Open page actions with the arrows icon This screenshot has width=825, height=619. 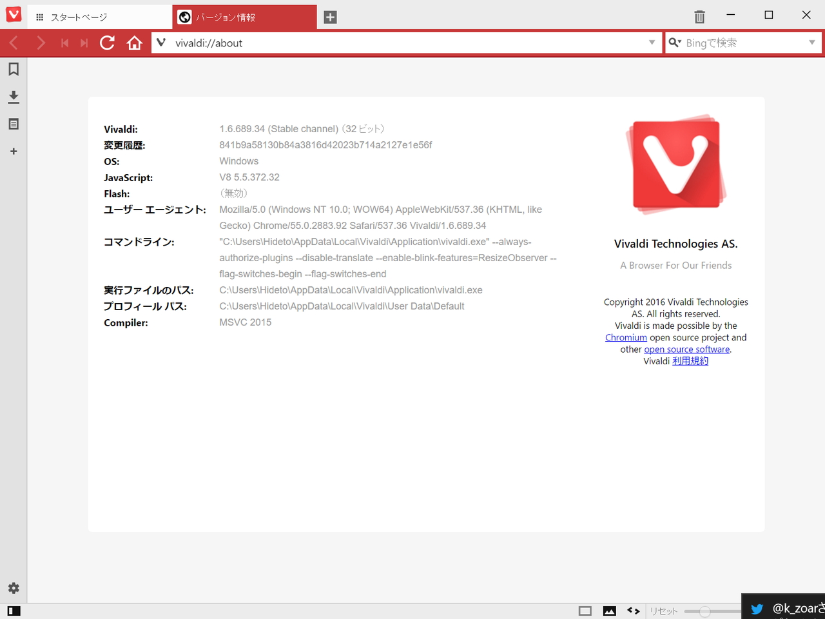[x=633, y=611]
